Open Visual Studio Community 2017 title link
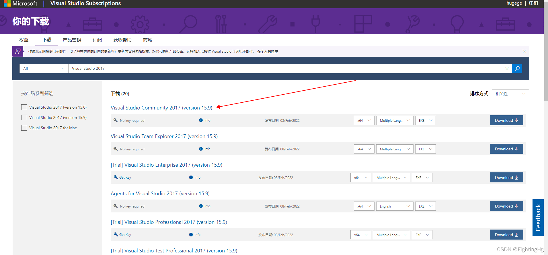This screenshot has width=548, height=255. pos(161,108)
